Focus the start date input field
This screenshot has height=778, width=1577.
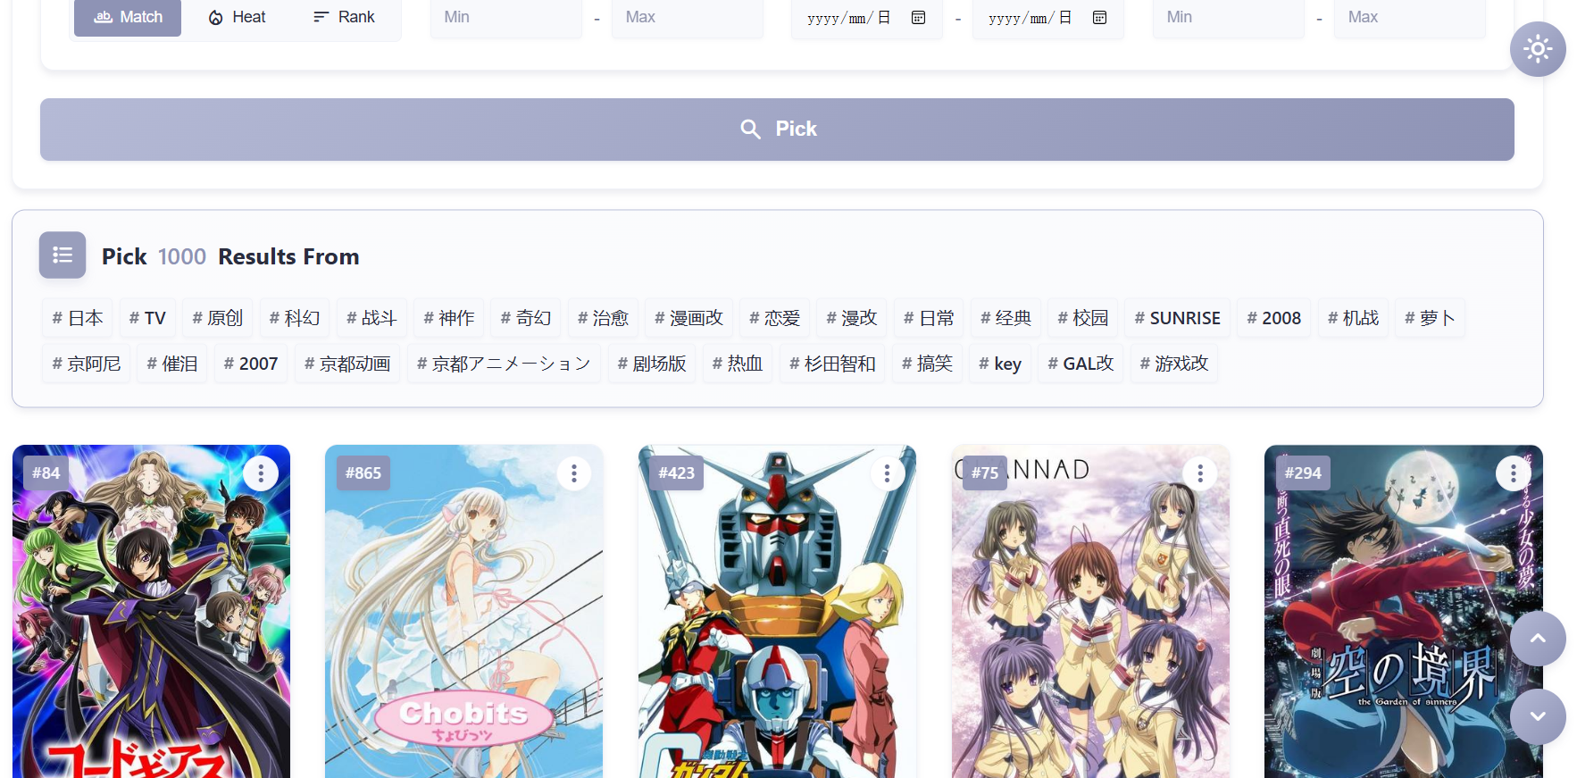[x=867, y=18]
